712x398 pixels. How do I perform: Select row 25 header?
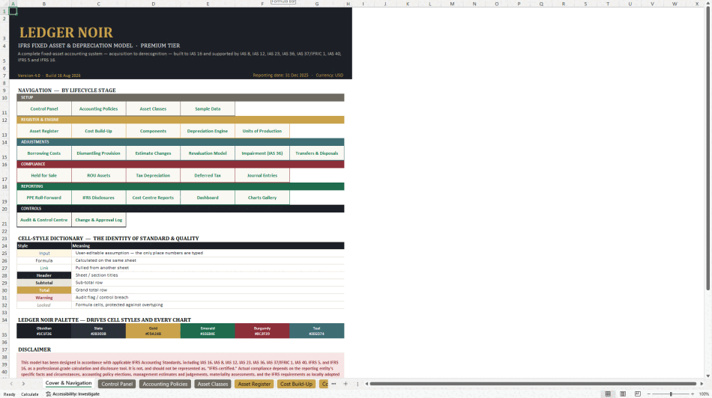4,254
